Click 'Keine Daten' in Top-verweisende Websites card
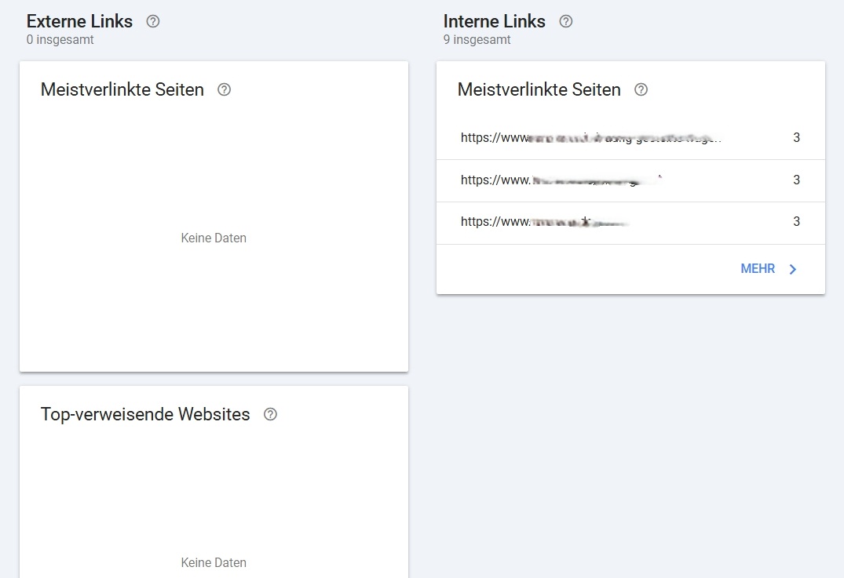 [x=214, y=562]
